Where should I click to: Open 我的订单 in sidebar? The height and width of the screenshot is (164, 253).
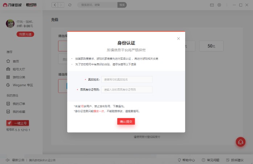click(x=19, y=104)
